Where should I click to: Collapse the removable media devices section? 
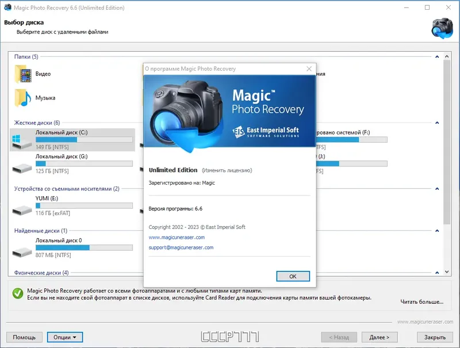(437, 189)
